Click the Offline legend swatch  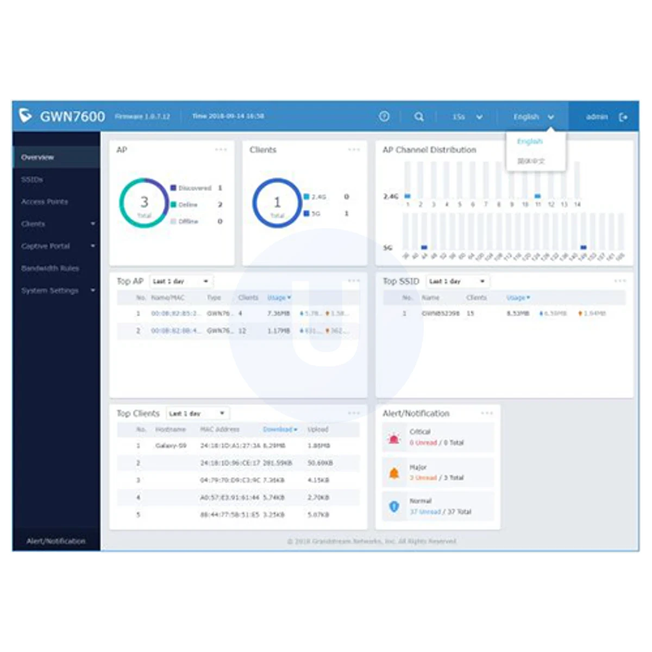(x=173, y=222)
